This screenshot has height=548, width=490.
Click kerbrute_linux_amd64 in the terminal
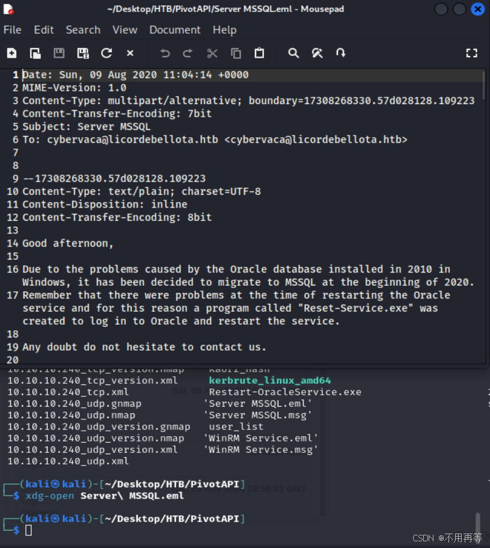(x=270, y=380)
